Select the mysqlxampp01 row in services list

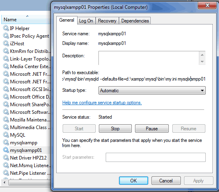26,150
